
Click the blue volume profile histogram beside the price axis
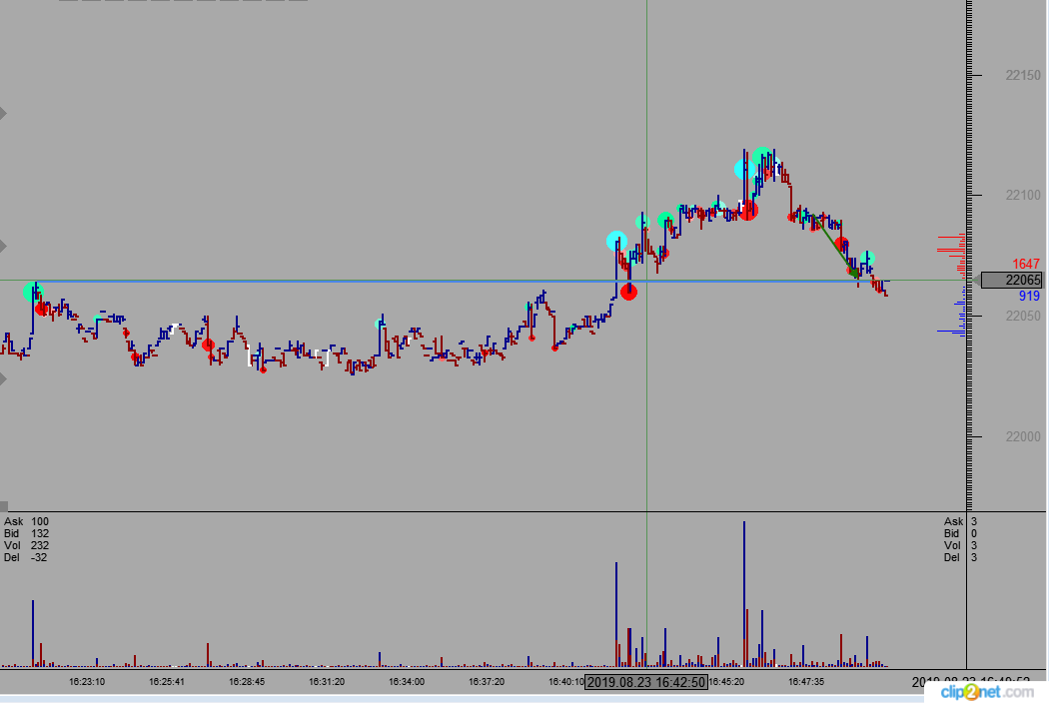click(x=953, y=311)
